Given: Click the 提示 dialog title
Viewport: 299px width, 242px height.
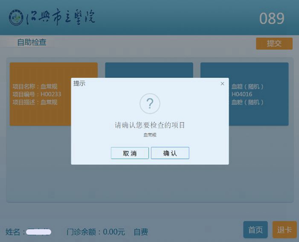Looking at the screenshot, I should tap(79, 84).
